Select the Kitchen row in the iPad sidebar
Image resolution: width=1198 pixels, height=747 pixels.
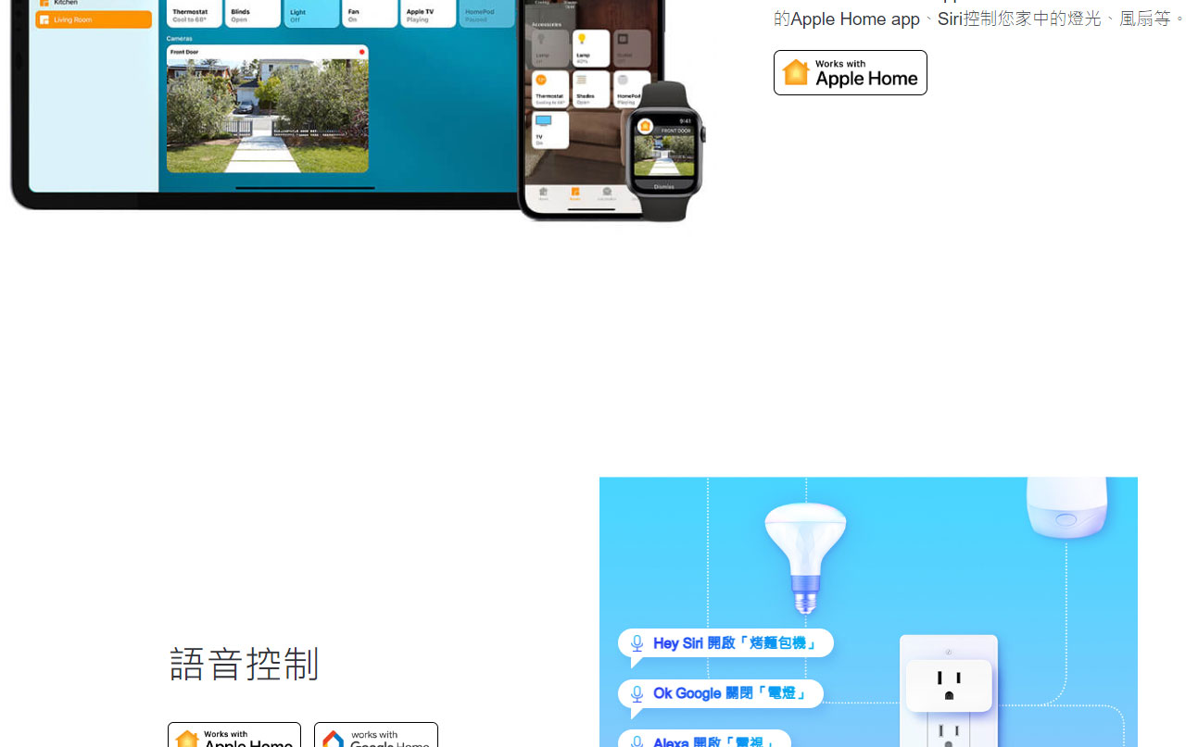[x=94, y=3]
